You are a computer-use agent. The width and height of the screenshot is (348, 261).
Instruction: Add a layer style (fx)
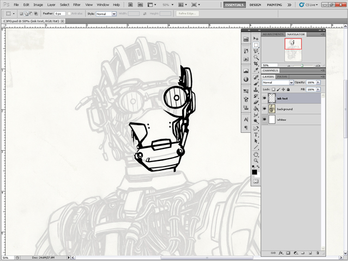click(x=281, y=253)
